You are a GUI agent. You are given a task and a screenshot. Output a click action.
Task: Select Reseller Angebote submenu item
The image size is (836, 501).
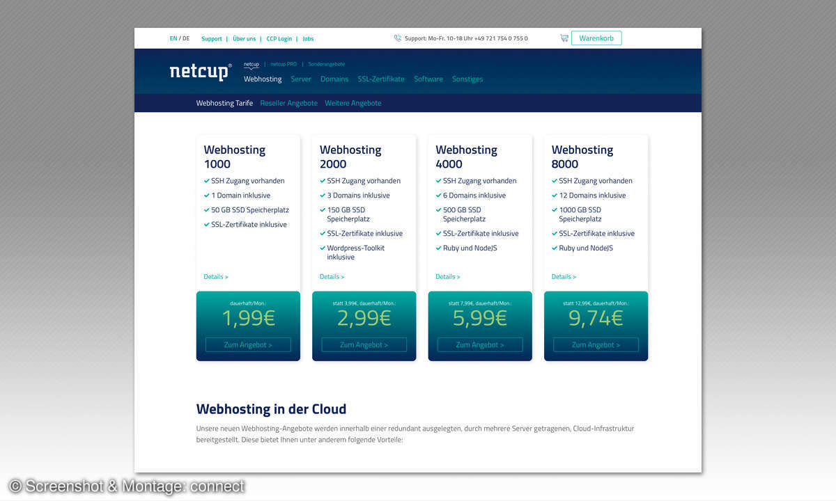(288, 103)
